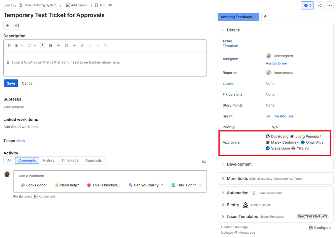Add a link in the description
The height and width of the screenshot is (238, 336).
tap(82, 46)
